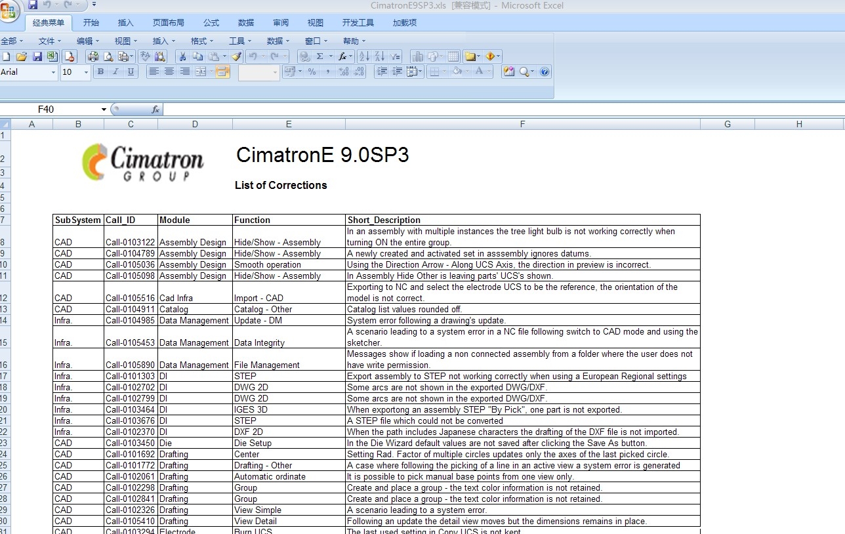Viewport: 845px width, 534px height.
Task: Click the print icon
Action: coord(93,57)
